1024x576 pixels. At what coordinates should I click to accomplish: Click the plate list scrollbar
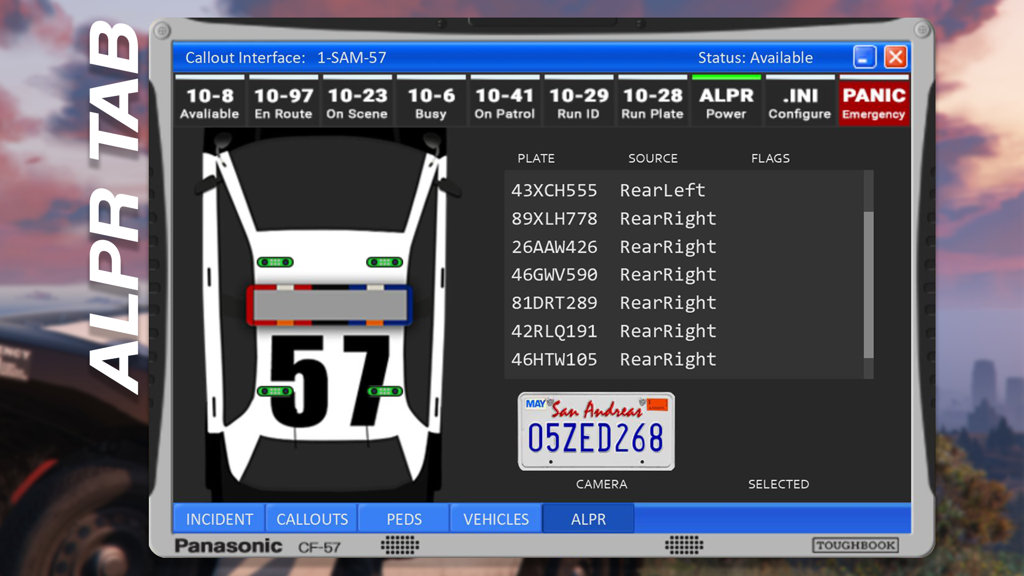point(868,284)
